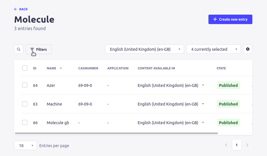The width and height of the screenshot is (267, 156).
Task: Open the English (United Kingdom) locale dropdown
Action: tap(144, 49)
